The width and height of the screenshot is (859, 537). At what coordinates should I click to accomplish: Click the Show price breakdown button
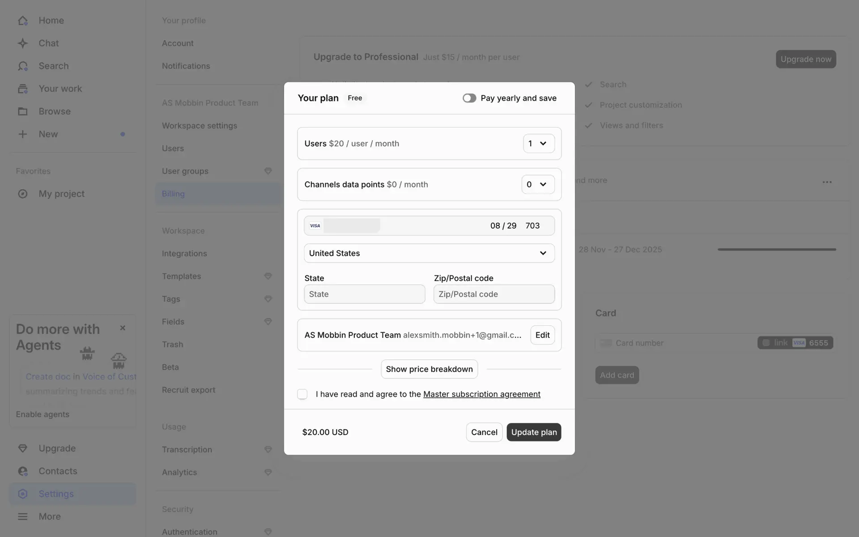point(429,369)
